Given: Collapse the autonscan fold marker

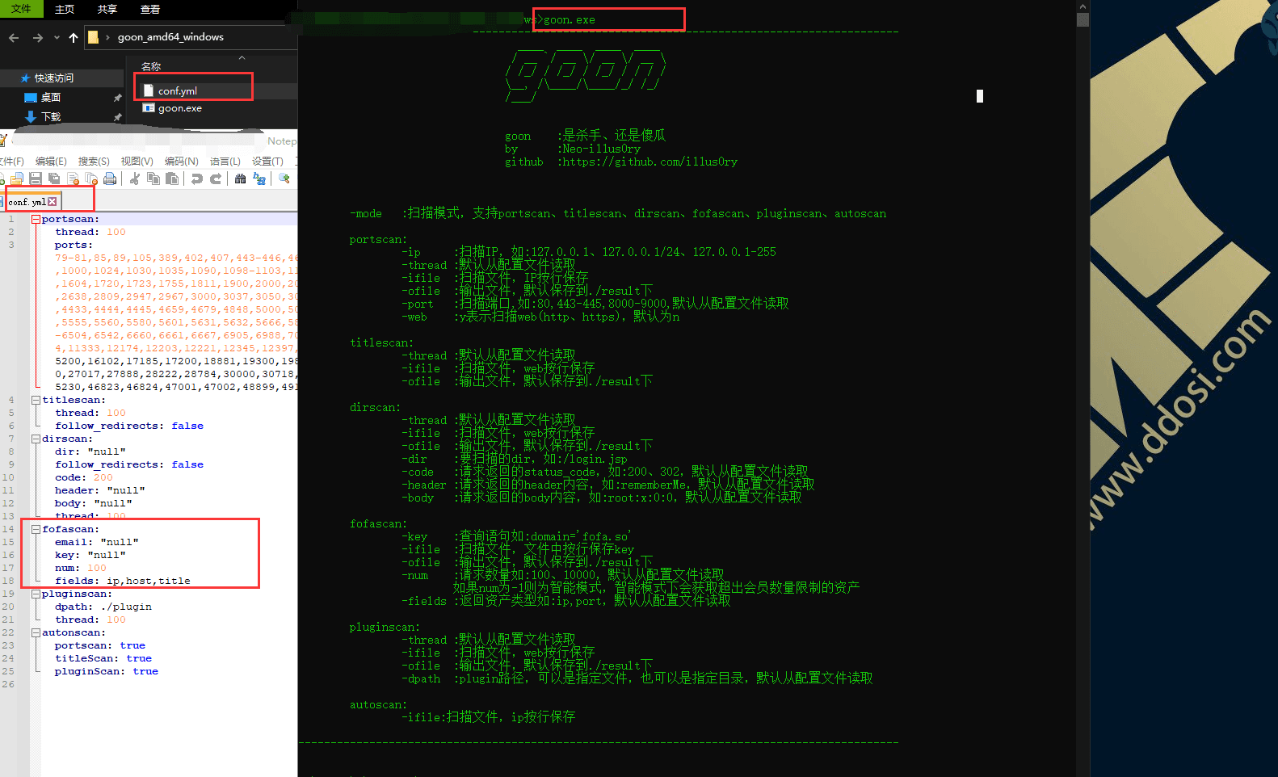Looking at the screenshot, I should [x=36, y=632].
